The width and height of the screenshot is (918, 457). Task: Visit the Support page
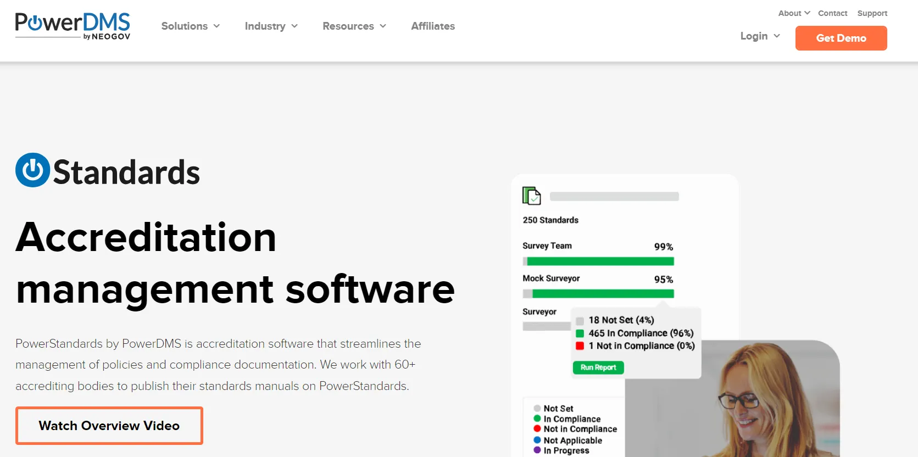872,13
